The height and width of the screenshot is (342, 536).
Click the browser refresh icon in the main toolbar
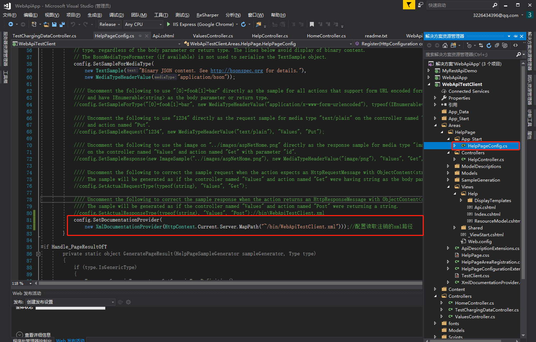[x=243, y=24]
